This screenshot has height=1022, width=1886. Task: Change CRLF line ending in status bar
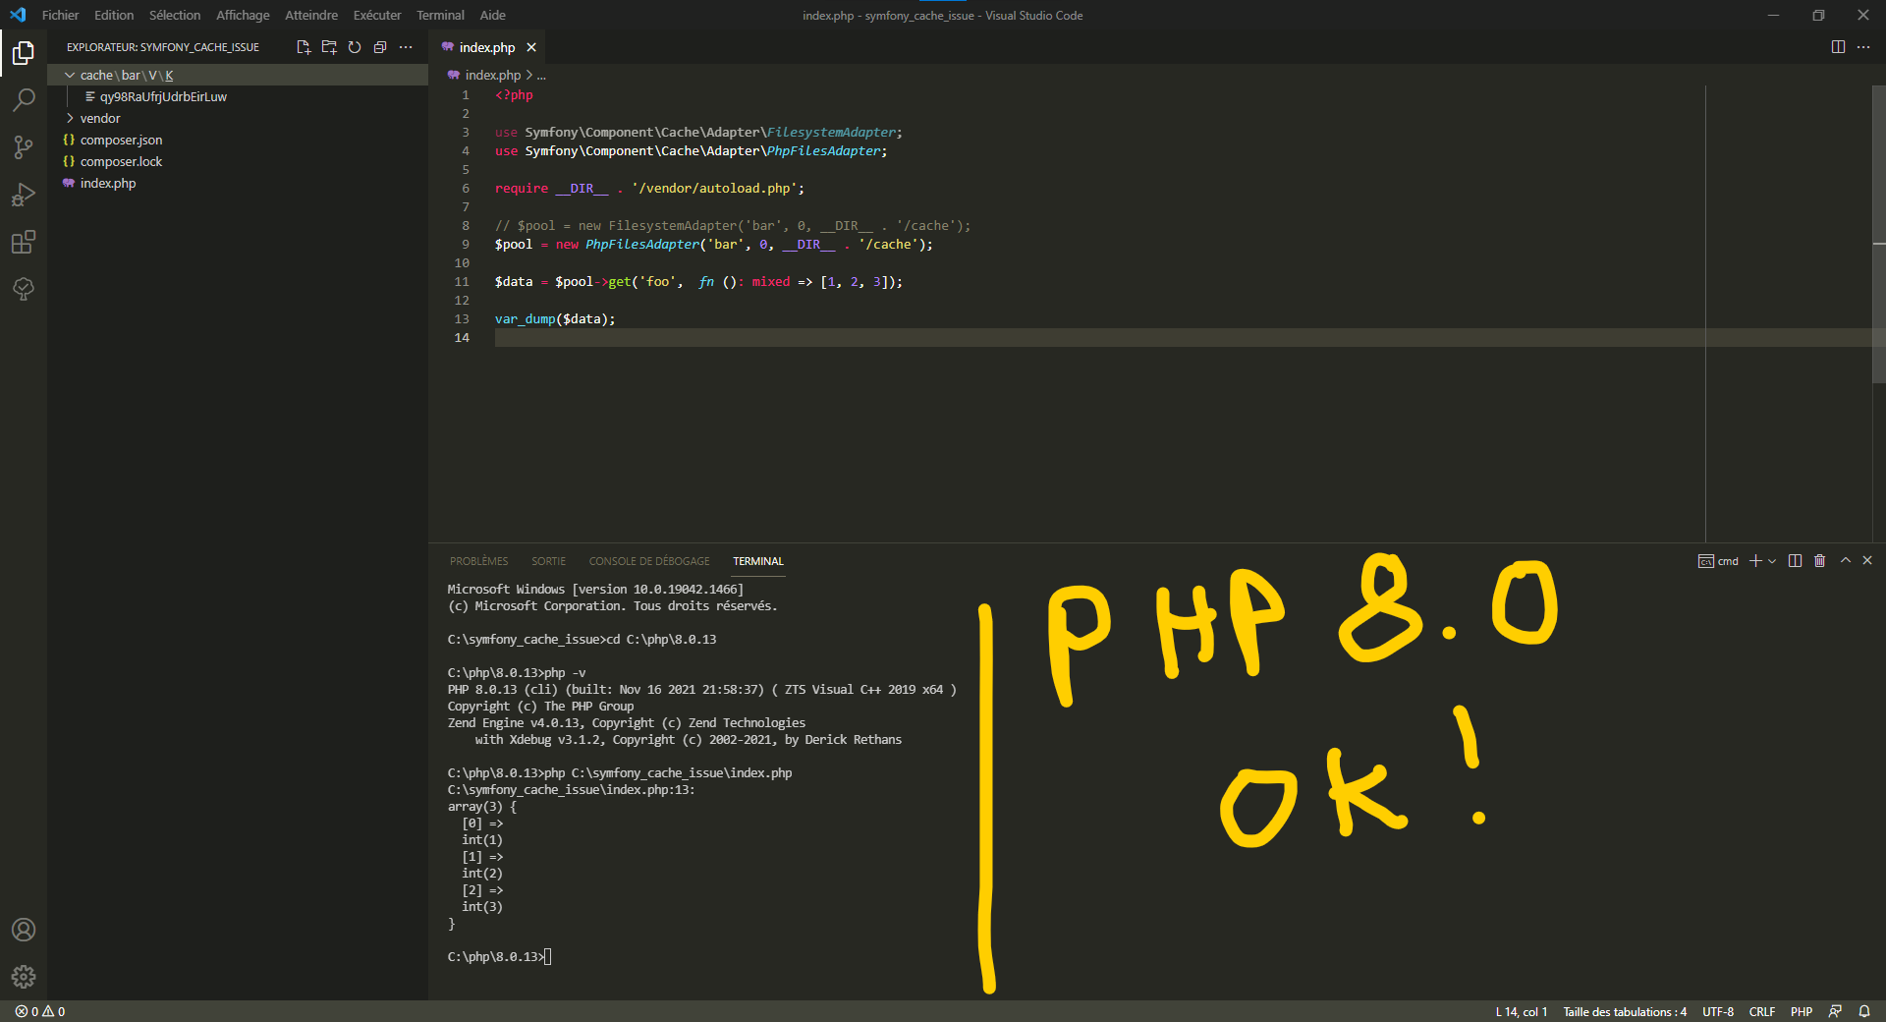click(x=1761, y=1011)
